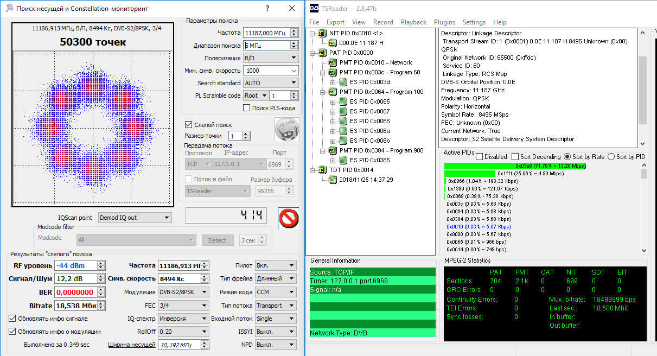The image size is (657, 356).
Task: Click the TDT PID 0x0014 node icon
Action: (x=322, y=170)
